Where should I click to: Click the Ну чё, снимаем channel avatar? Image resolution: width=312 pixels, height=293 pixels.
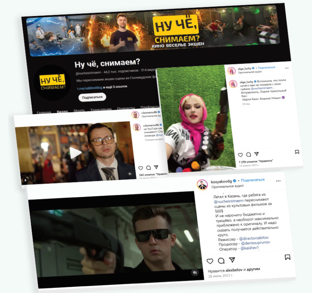point(53,83)
